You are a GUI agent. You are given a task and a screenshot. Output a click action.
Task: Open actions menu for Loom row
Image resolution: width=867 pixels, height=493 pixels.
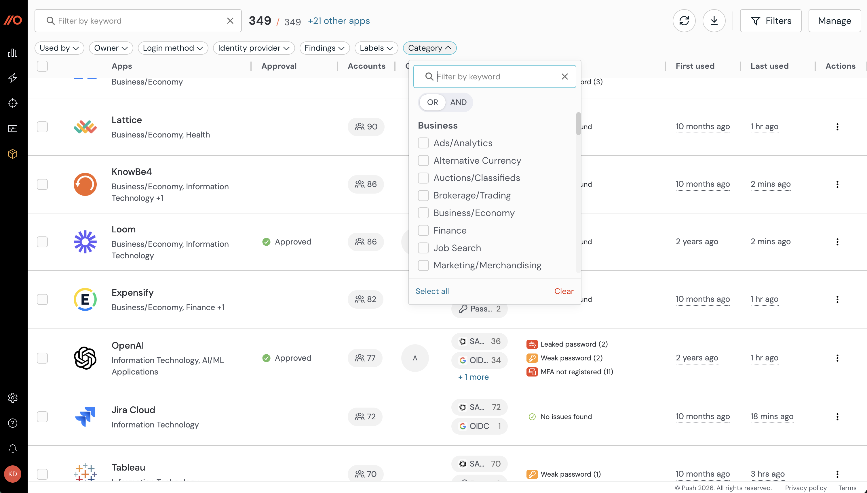pyautogui.click(x=837, y=242)
